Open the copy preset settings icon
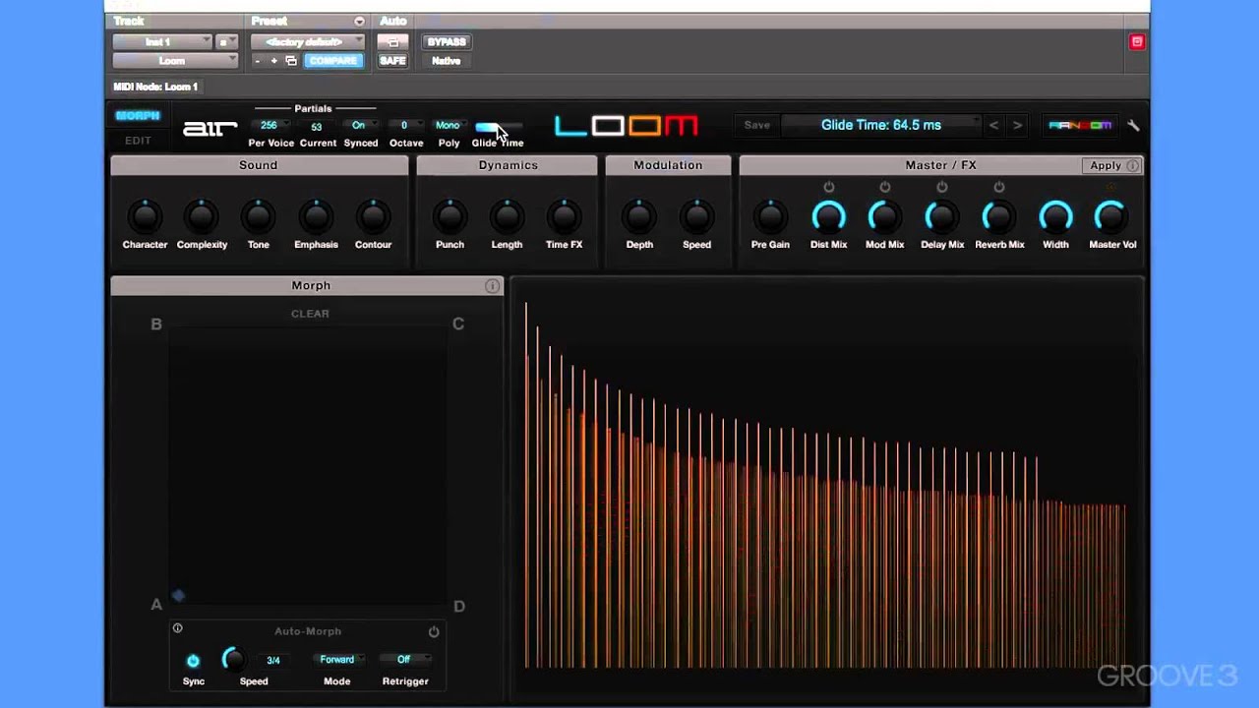Image resolution: width=1259 pixels, height=708 pixels. (x=290, y=61)
